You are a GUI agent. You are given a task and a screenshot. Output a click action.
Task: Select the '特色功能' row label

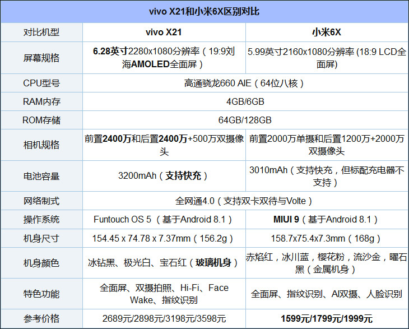click(x=41, y=294)
